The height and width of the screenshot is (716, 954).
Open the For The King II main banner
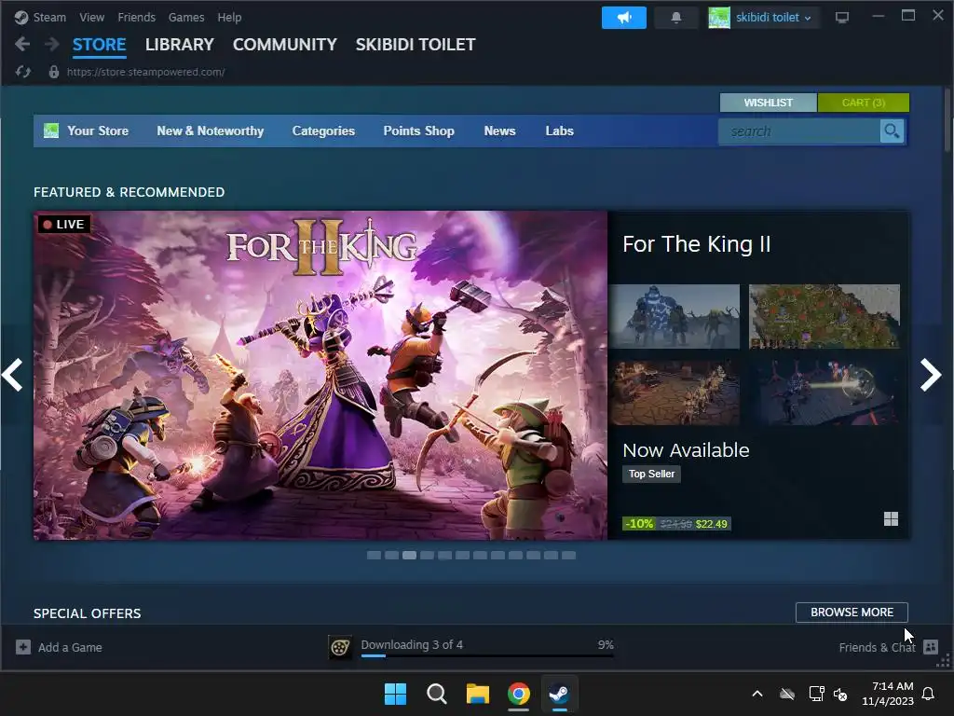click(x=320, y=375)
